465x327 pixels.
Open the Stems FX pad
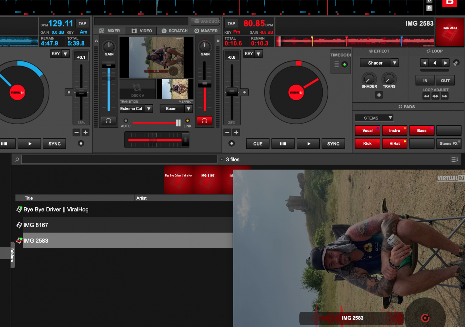[449, 144]
